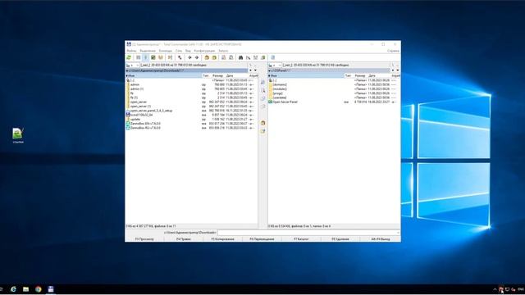The height and width of the screenshot is (295, 525).
Task: Select the full details view toolbar icon
Action: click(x=145, y=57)
